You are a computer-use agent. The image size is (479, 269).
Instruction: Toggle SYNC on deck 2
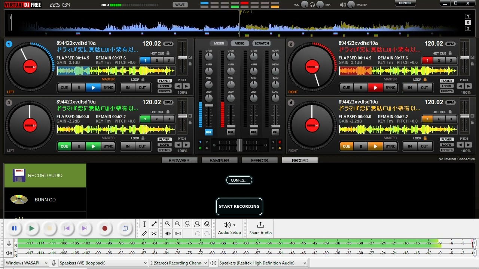click(x=390, y=88)
